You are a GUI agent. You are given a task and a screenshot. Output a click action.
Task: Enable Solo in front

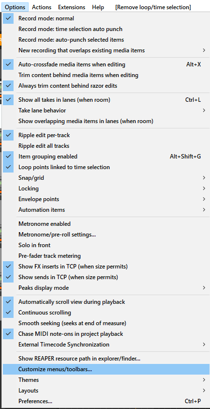106,245
